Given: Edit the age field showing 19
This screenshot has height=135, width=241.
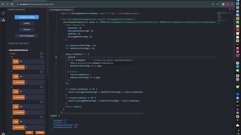Looking at the screenshot, I should coord(32,121).
